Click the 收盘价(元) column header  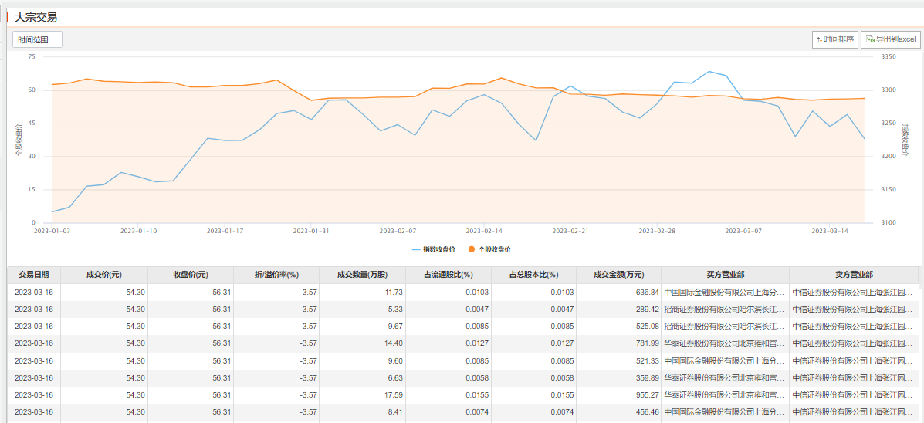[190, 275]
